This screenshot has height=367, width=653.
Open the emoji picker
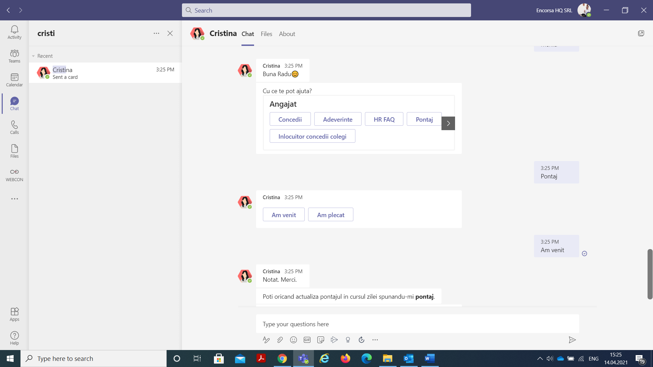(294, 340)
